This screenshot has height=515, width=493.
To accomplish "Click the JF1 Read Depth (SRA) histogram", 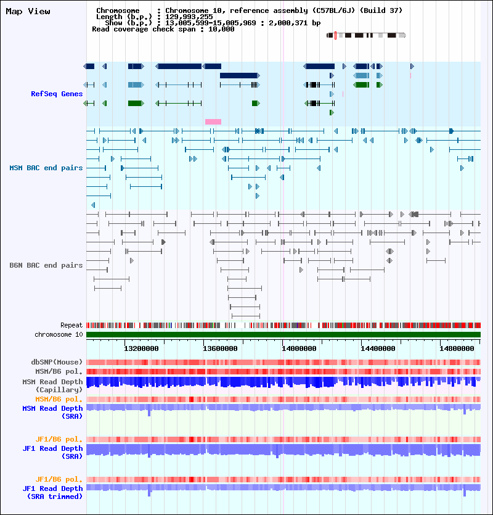I will (283, 451).
